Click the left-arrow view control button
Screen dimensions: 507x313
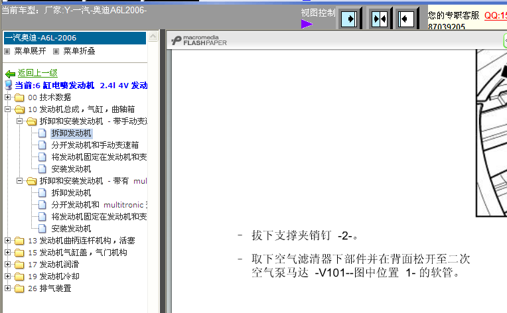pyautogui.click(x=405, y=19)
